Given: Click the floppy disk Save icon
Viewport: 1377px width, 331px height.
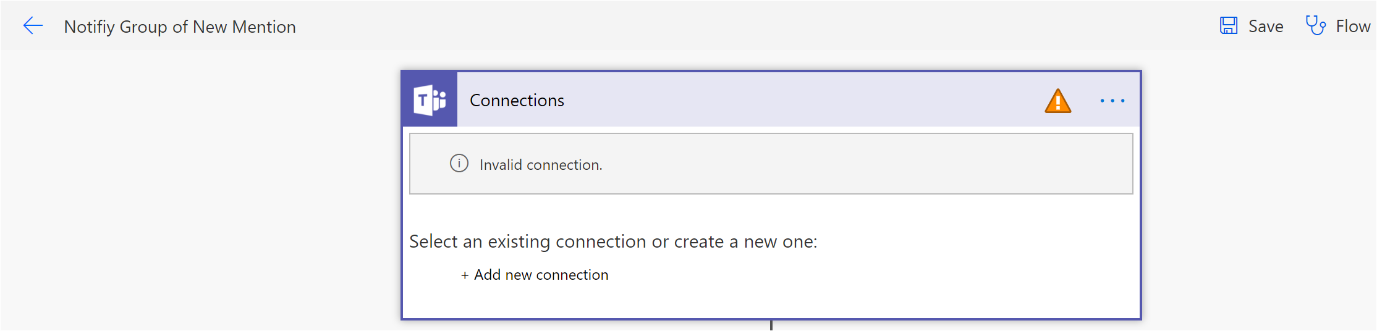Looking at the screenshot, I should click(1228, 26).
